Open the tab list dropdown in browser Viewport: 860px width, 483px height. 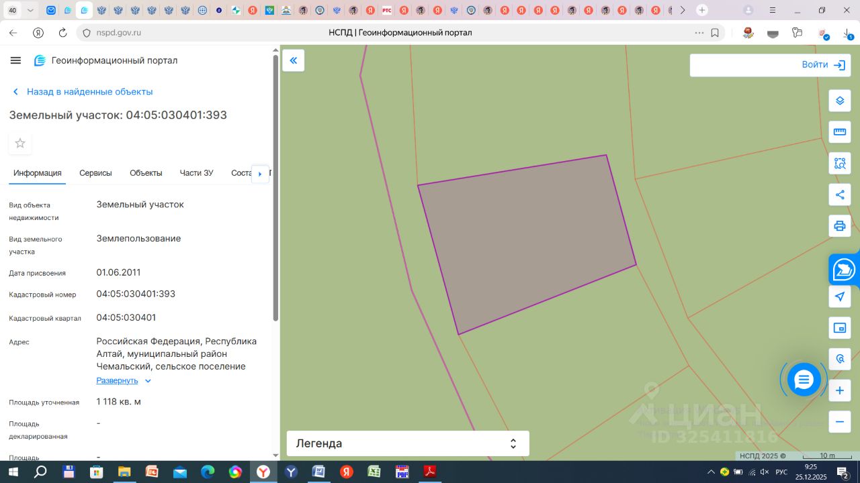(30, 10)
